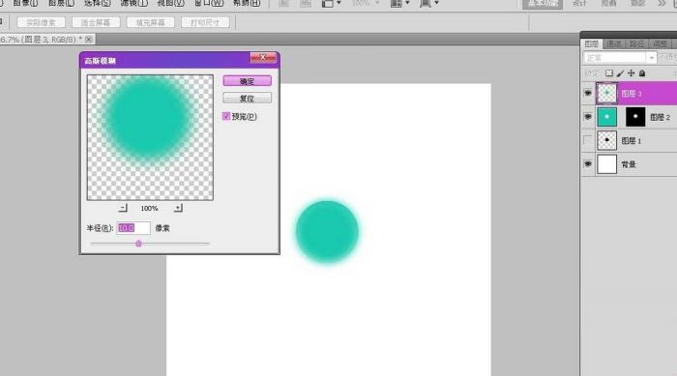This screenshot has height=376, width=677.
Task: Lock all with padlock icon
Action: [x=642, y=73]
